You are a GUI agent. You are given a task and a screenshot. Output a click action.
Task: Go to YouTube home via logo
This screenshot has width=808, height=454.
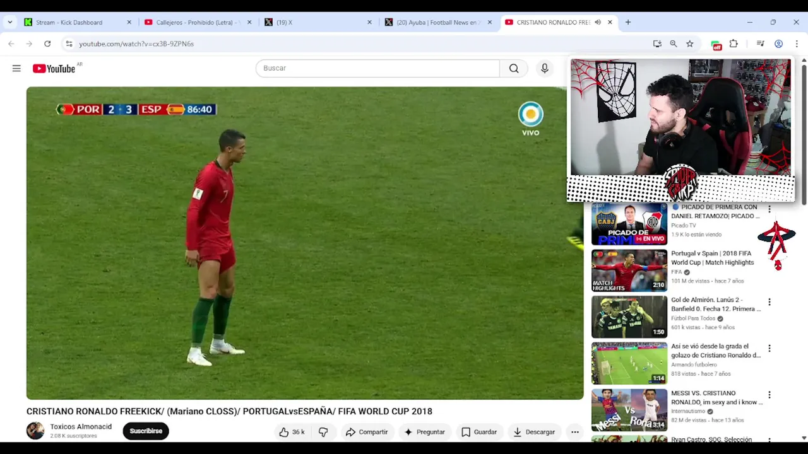tap(54, 68)
